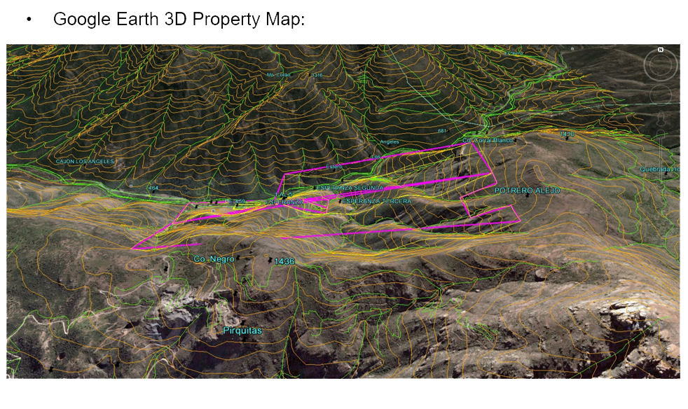Select the Co. Corral Blanco label
The image size is (688, 409).
point(488,140)
